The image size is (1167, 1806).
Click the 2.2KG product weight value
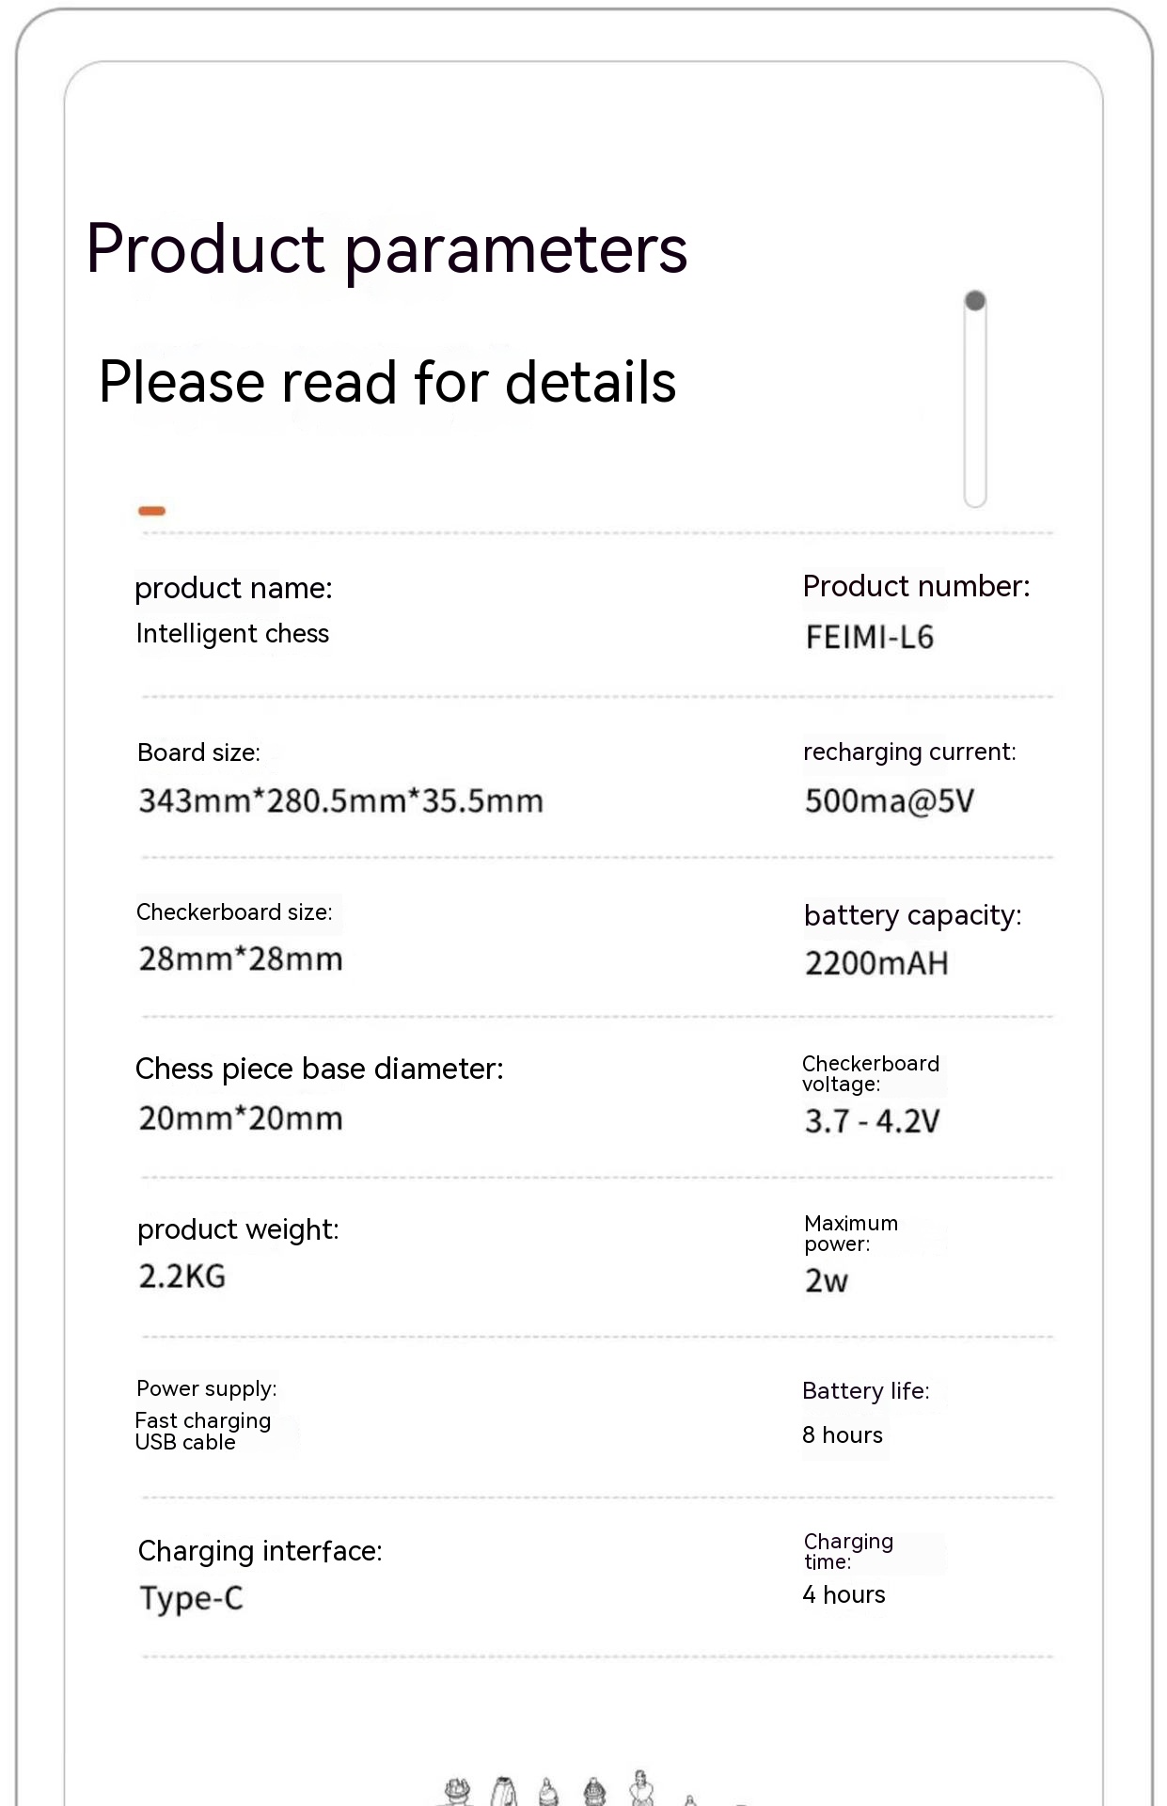[182, 1276]
